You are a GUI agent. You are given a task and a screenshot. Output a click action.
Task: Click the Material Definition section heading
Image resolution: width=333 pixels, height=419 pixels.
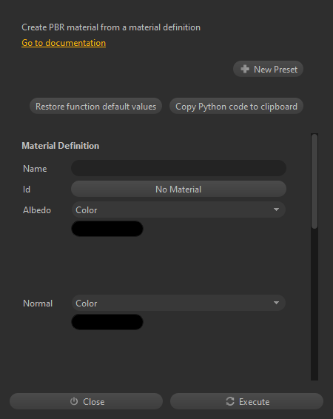(x=61, y=146)
